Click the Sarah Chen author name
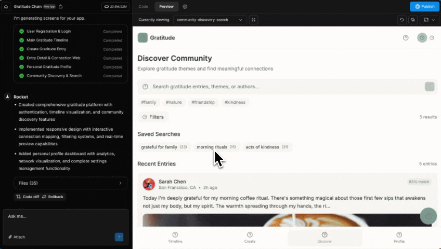 172,182
